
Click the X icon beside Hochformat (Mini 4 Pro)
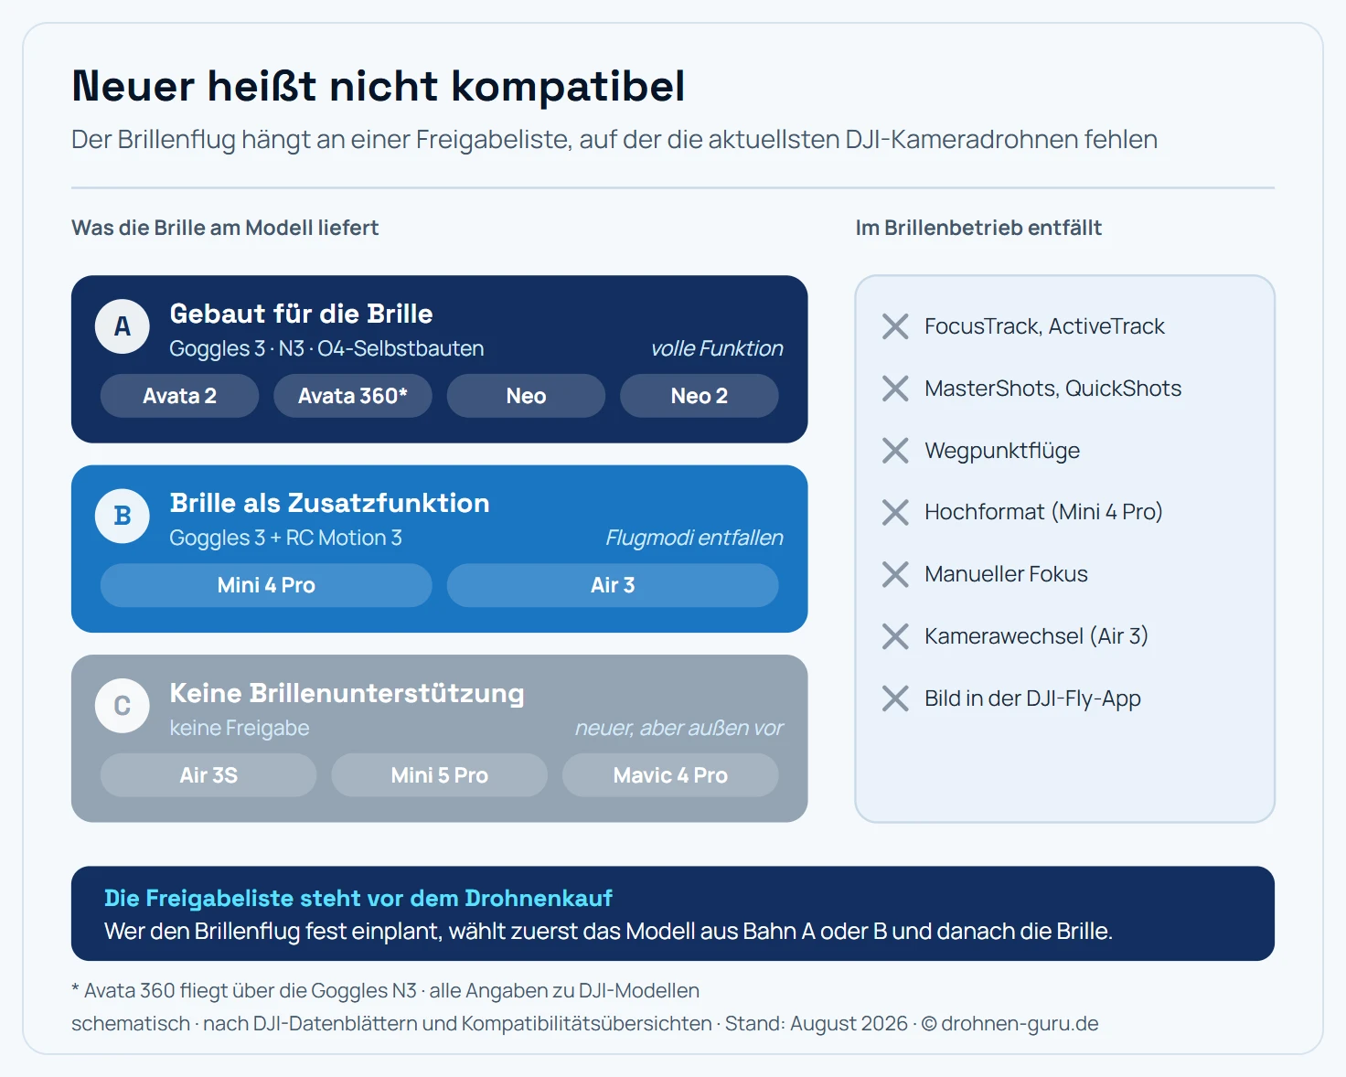tap(895, 512)
